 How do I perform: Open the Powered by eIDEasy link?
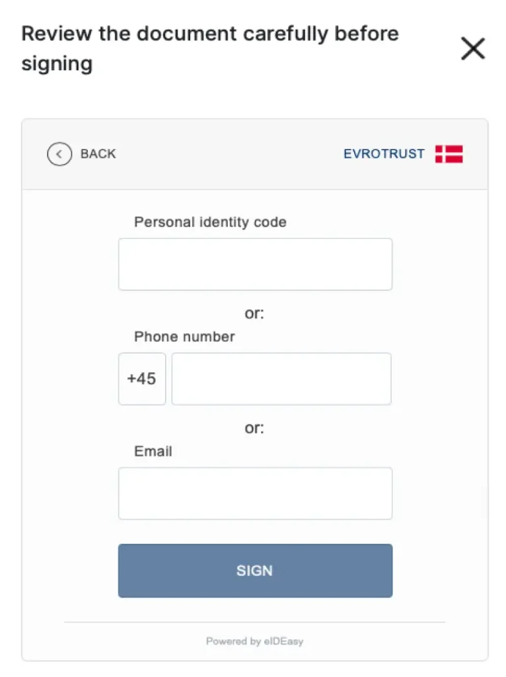254,641
